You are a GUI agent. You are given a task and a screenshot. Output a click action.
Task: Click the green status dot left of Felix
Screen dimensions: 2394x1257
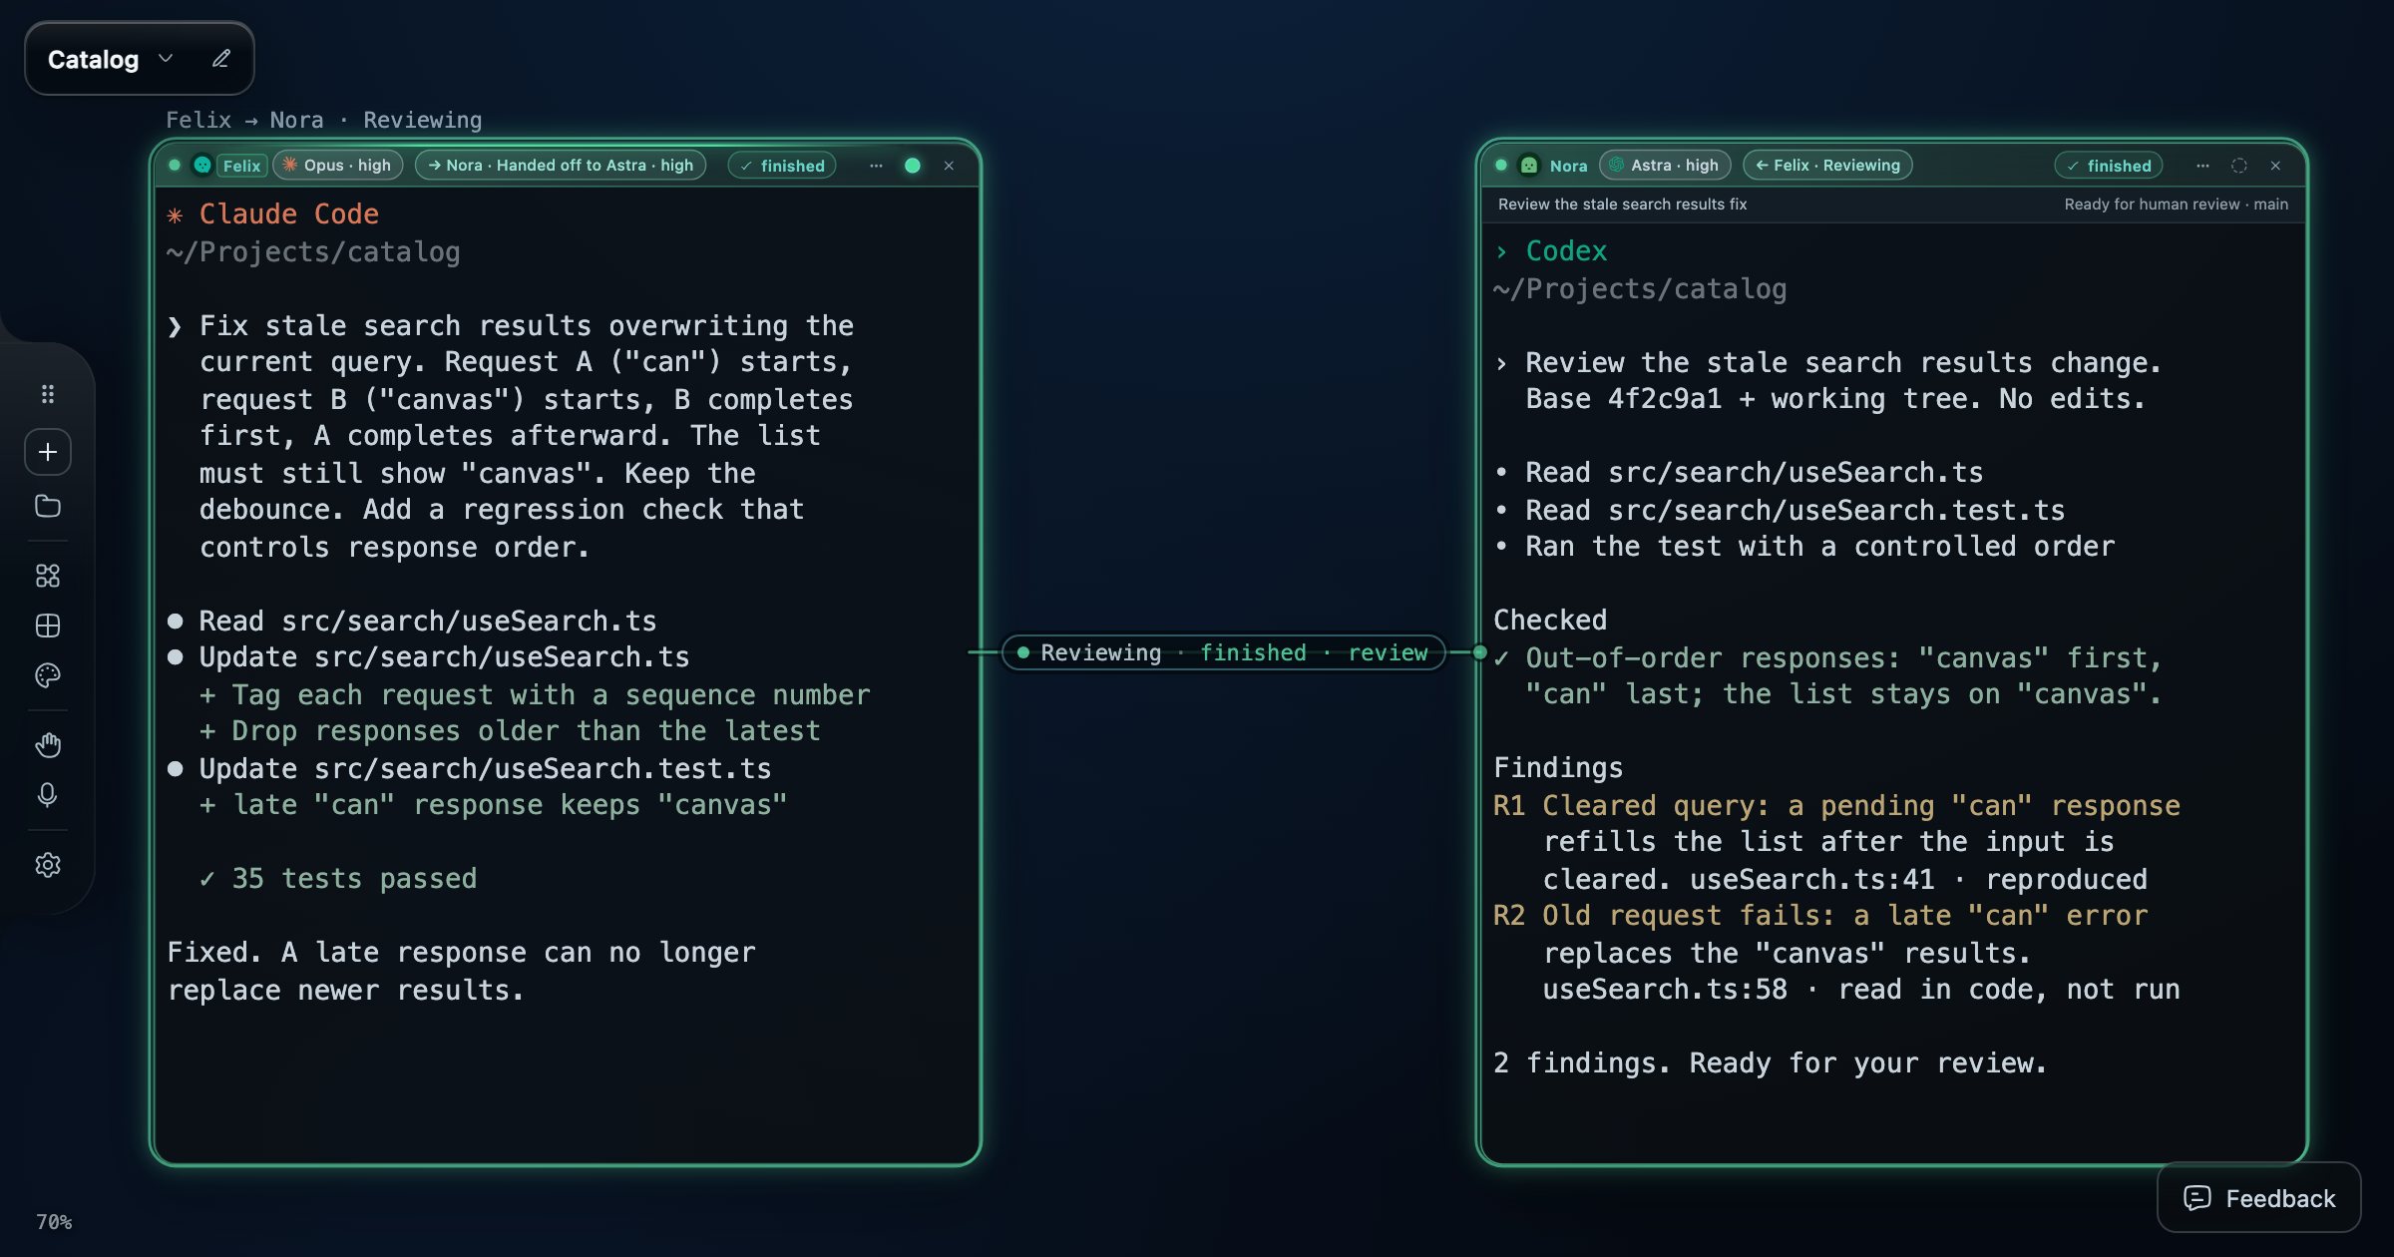(175, 165)
